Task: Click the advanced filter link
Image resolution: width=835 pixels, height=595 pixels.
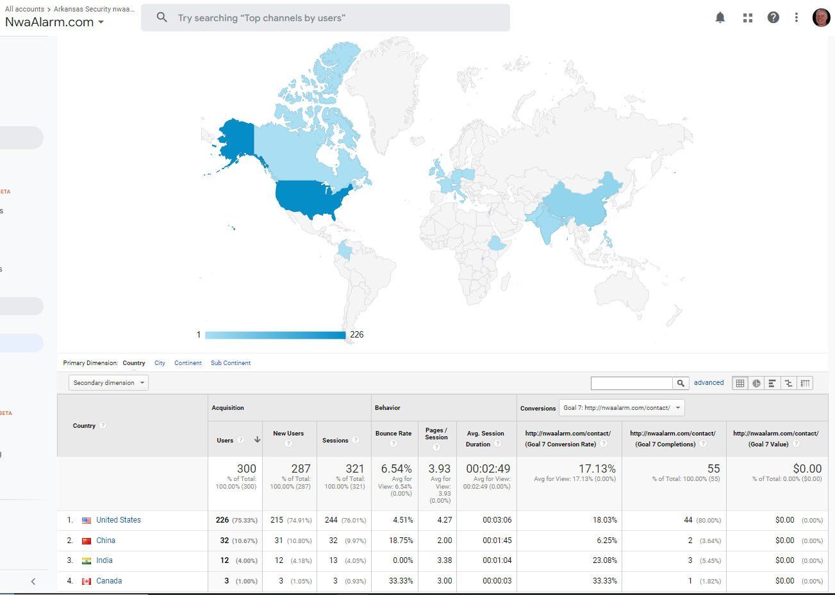Action: pos(709,383)
